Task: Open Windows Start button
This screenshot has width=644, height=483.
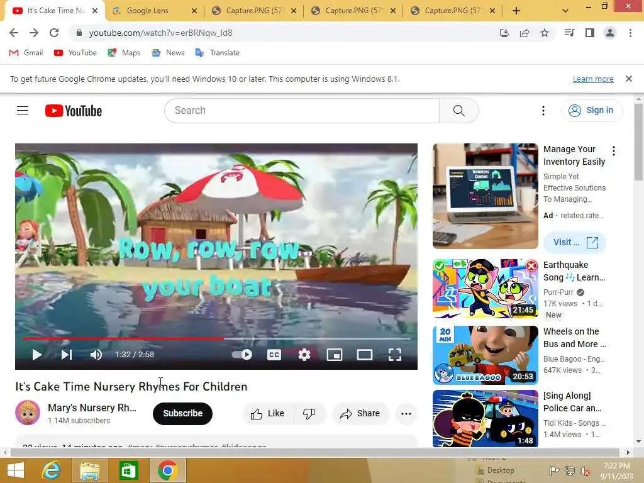Action: 16,470
